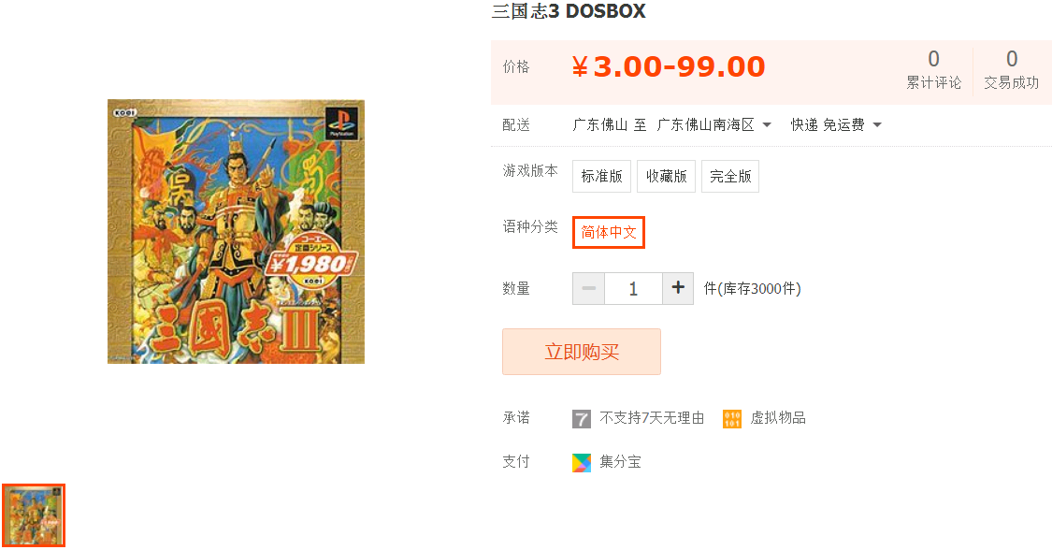The height and width of the screenshot is (550, 1052).
Task: Open the 交易成功 transaction count
Action: click(x=1011, y=70)
